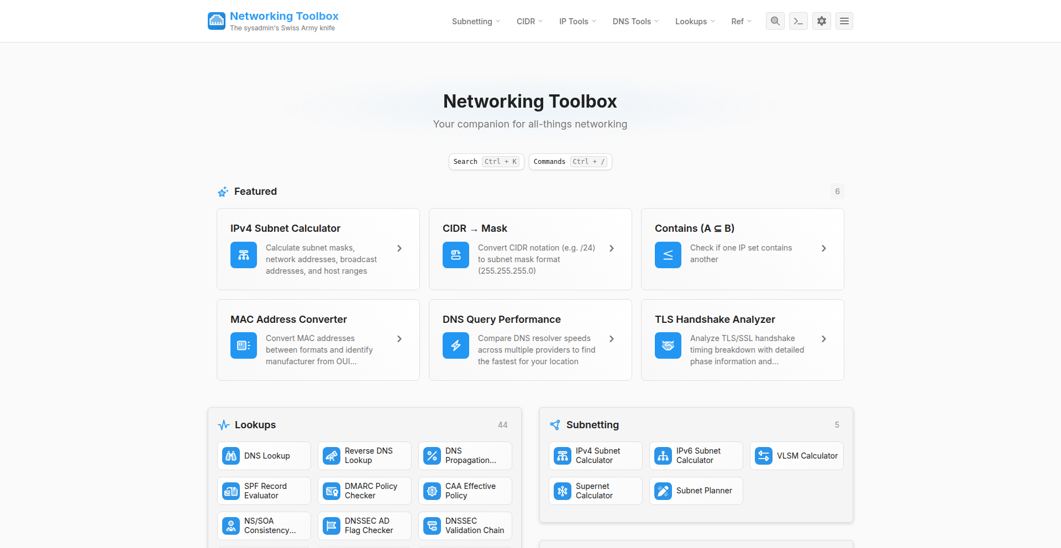
Task: Click the chevron on MAC Address Converter card
Action: (400, 339)
